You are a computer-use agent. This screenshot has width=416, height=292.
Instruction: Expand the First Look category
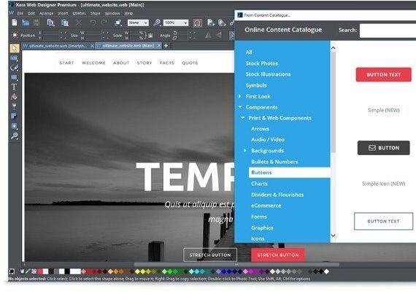(239, 96)
